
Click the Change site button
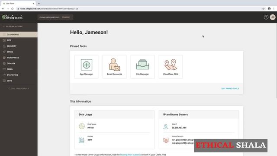(66, 17)
